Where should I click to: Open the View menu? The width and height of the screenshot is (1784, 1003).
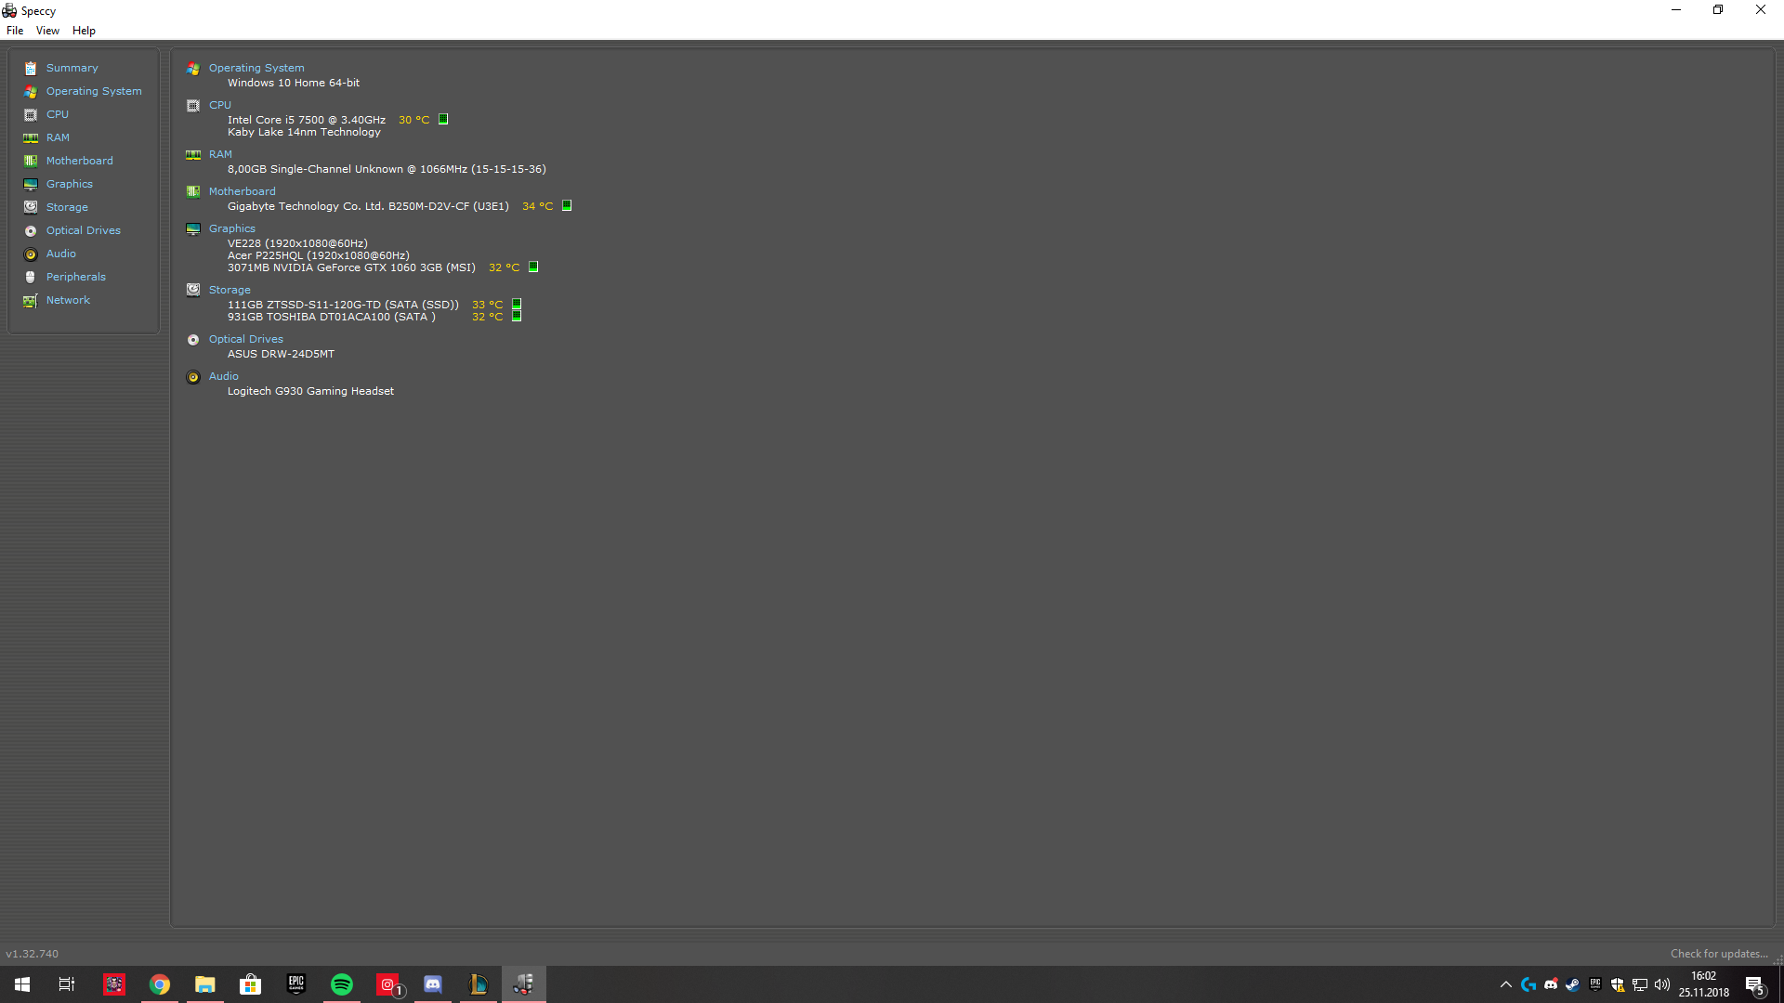[x=47, y=31]
